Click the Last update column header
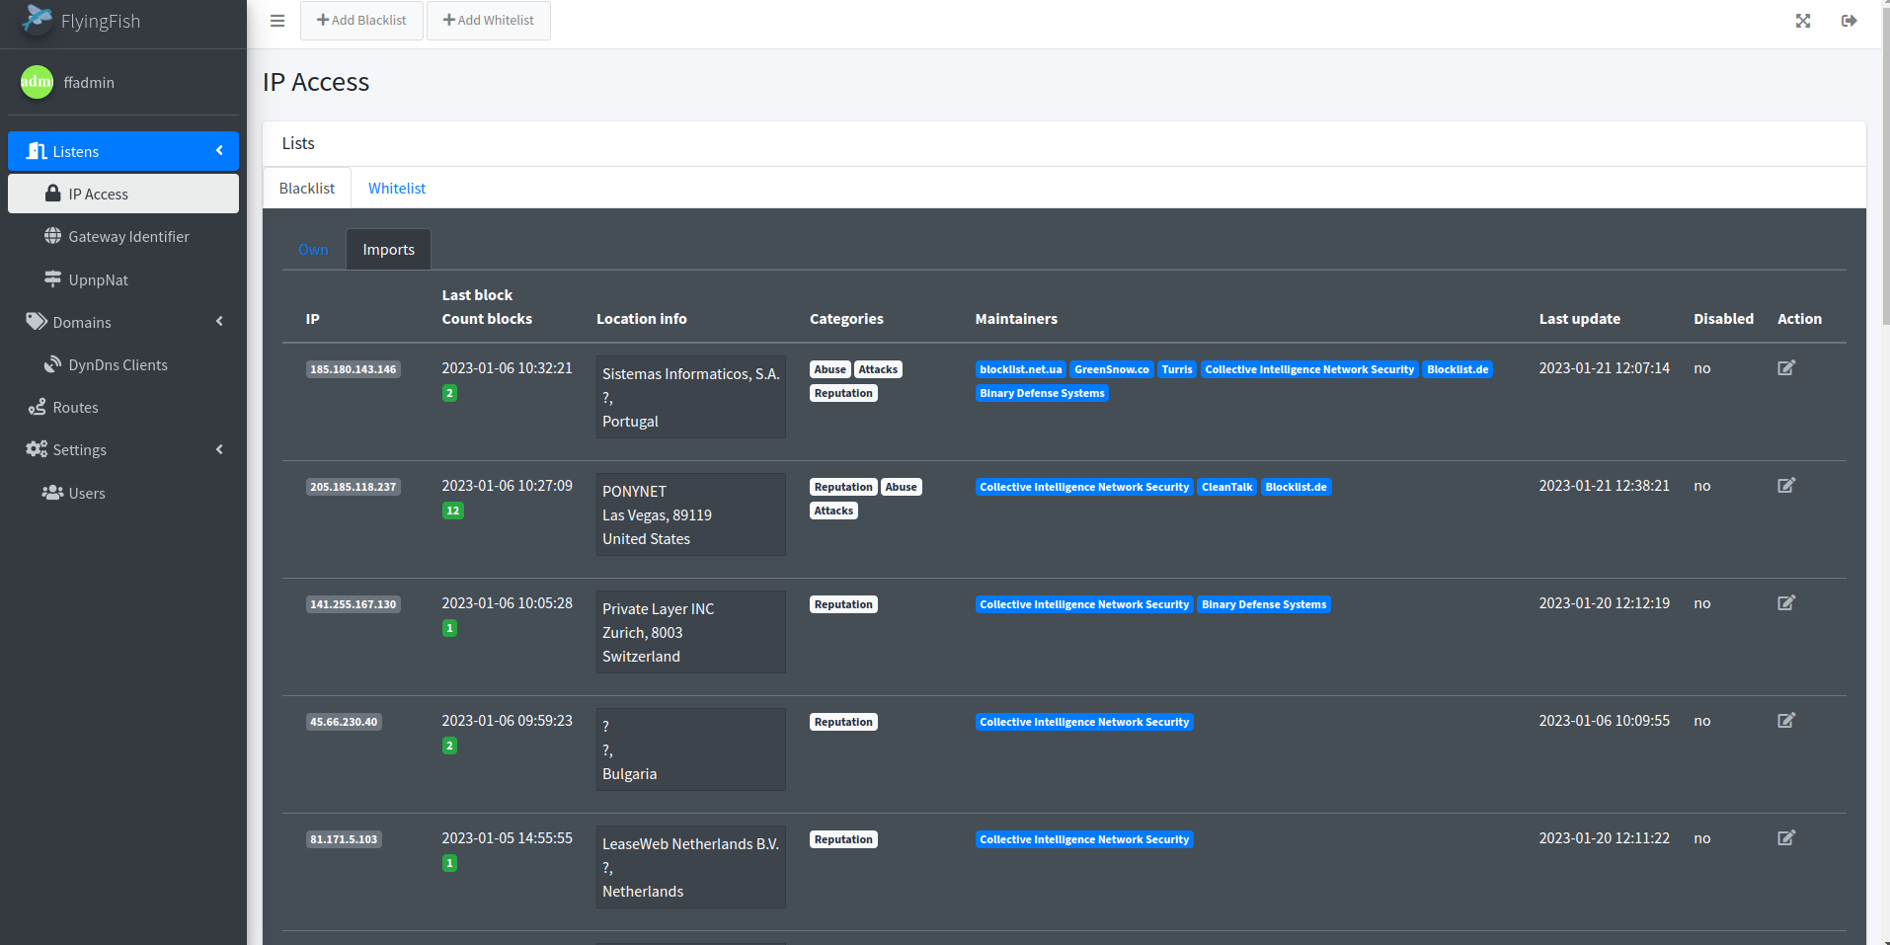 (1579, 318)
